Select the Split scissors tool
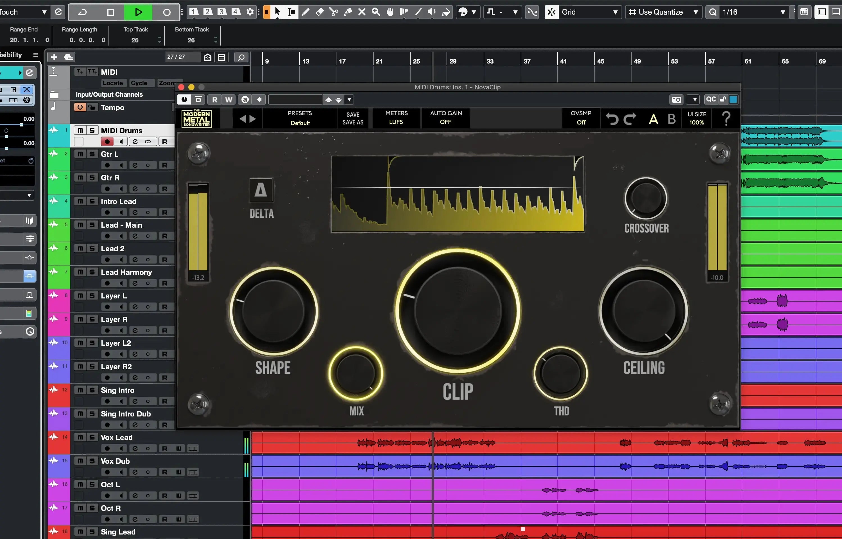This screenshot has width=842, height=539. (x=334, y=12)
